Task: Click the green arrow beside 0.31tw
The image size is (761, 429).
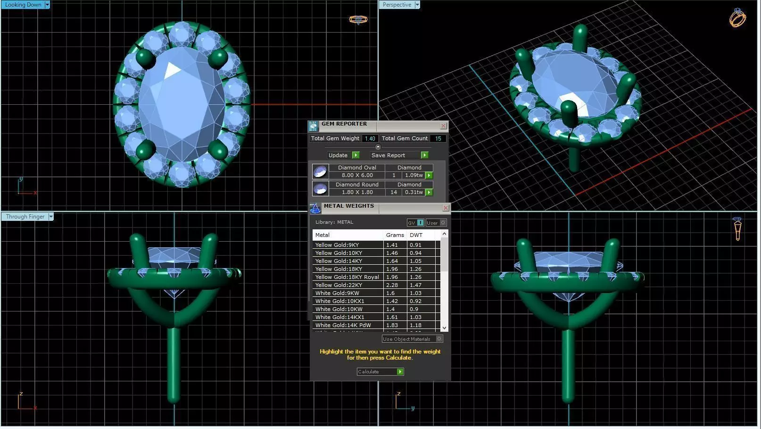Action: (x=429, y=193)
